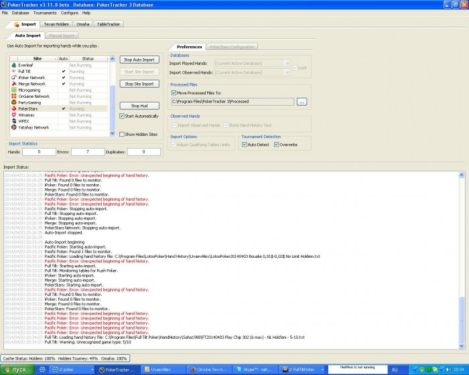Open the UvaevAlex folder taskbar item
Screen dimensions: 469x375
point(163,370)
